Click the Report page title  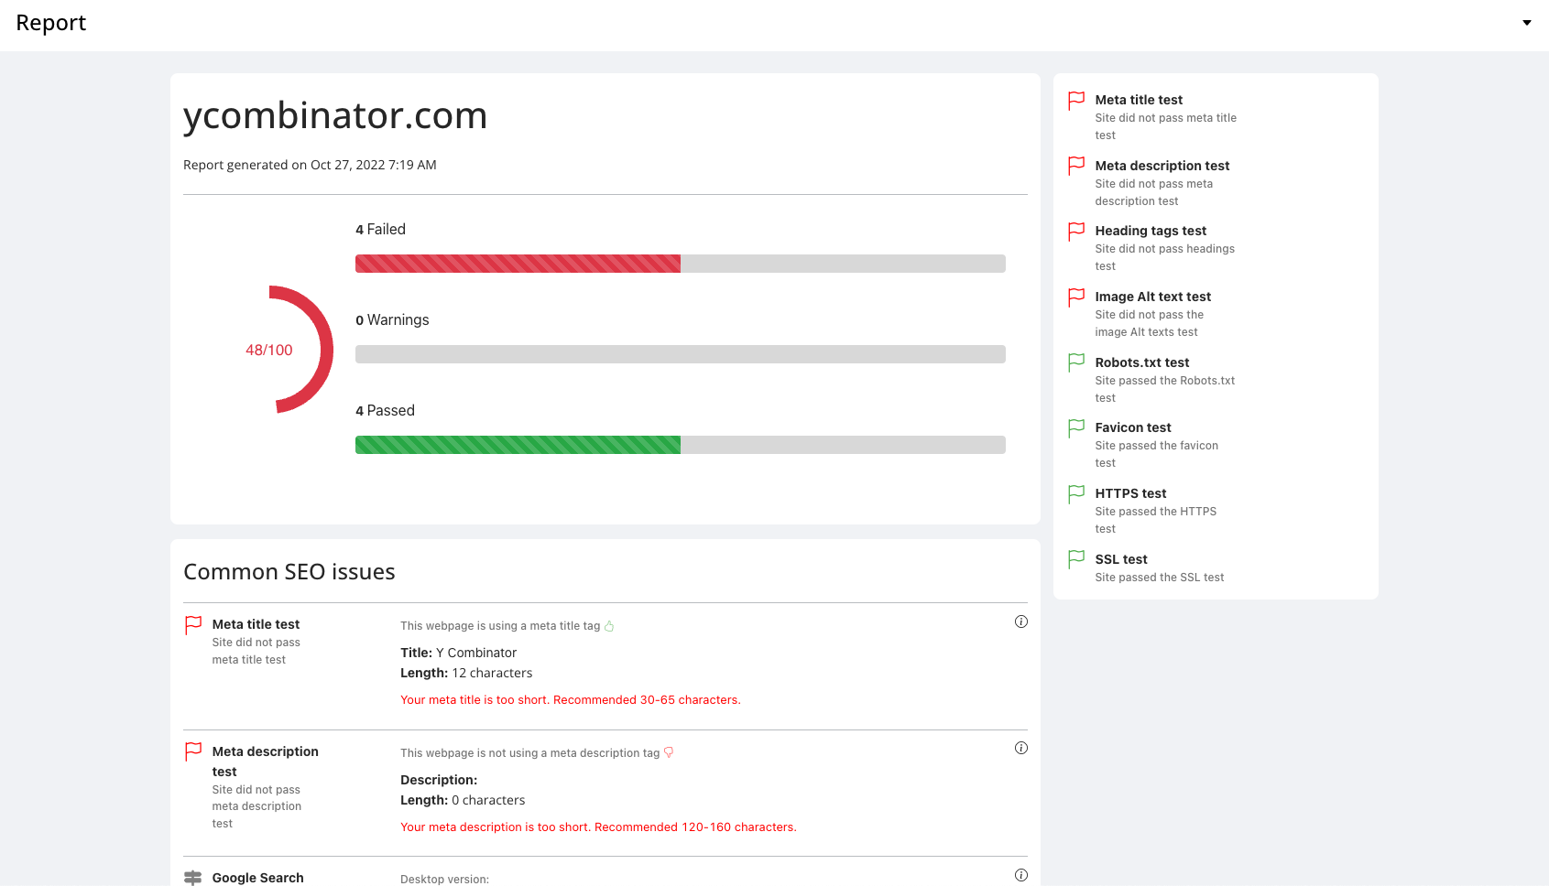coord(50,23)
